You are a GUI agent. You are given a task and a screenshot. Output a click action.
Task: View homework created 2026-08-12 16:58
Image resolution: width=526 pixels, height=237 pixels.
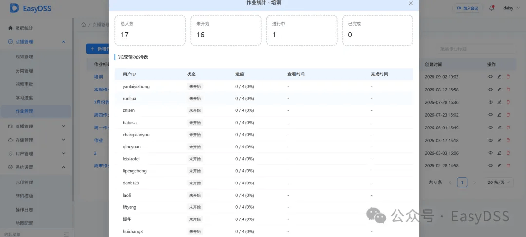[490, 90]
